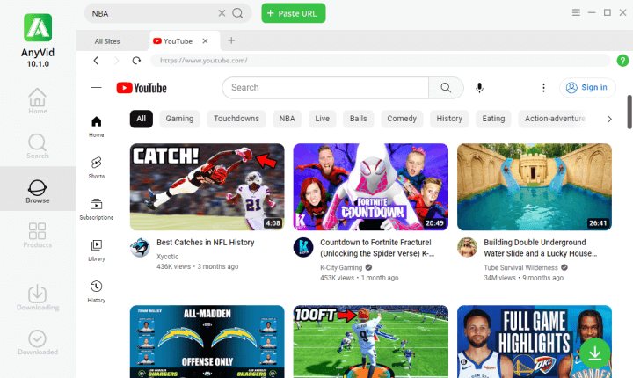Click the YouTube search magnifier button
The image size is (633, 378).
(x=446, y=88)
